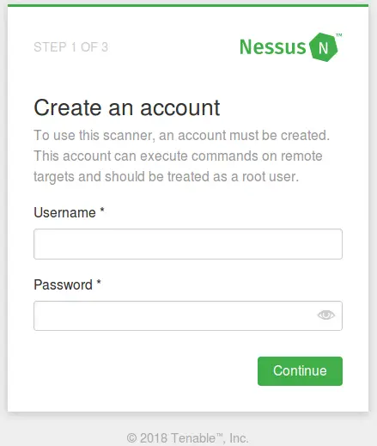Image resolution: width=377 pixels, height=446 pixels.
Task: Click the text 'To use this scanner' line
Action: (182, 136)
